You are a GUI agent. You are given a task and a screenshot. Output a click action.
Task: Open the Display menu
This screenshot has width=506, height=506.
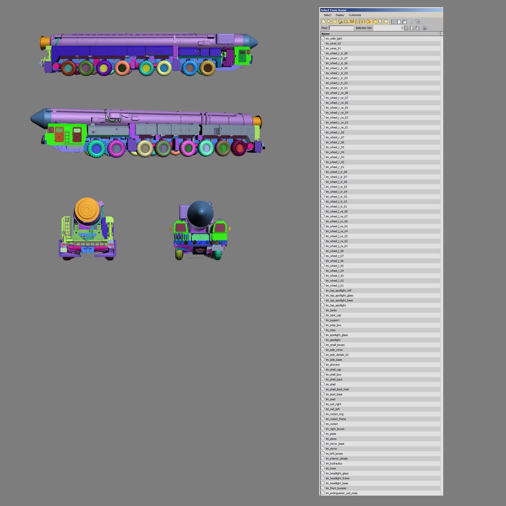coord(340,15)
